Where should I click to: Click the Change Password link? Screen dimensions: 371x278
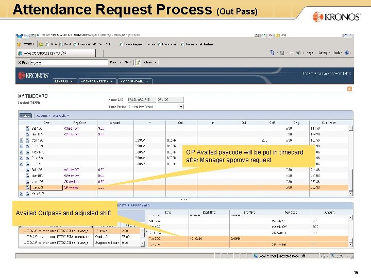(x=329, y=74)
